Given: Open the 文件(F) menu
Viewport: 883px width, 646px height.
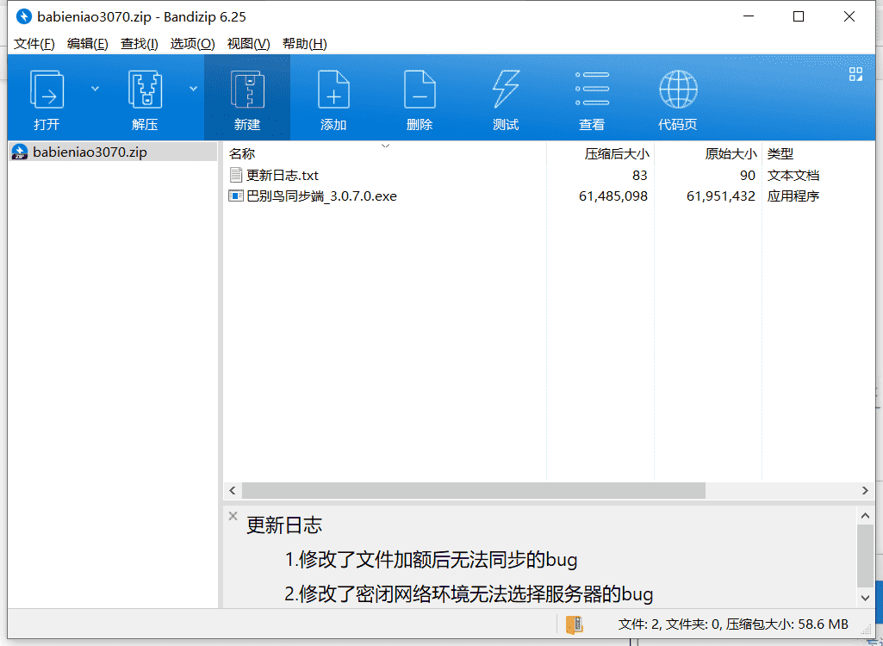Looking at the screenshot, I should 34,44.
